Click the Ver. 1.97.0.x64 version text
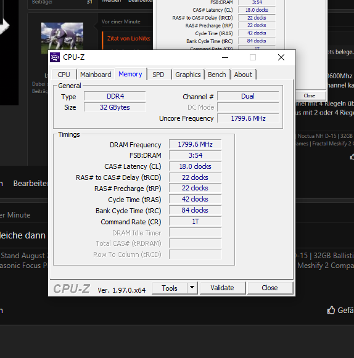 [121, 290]
